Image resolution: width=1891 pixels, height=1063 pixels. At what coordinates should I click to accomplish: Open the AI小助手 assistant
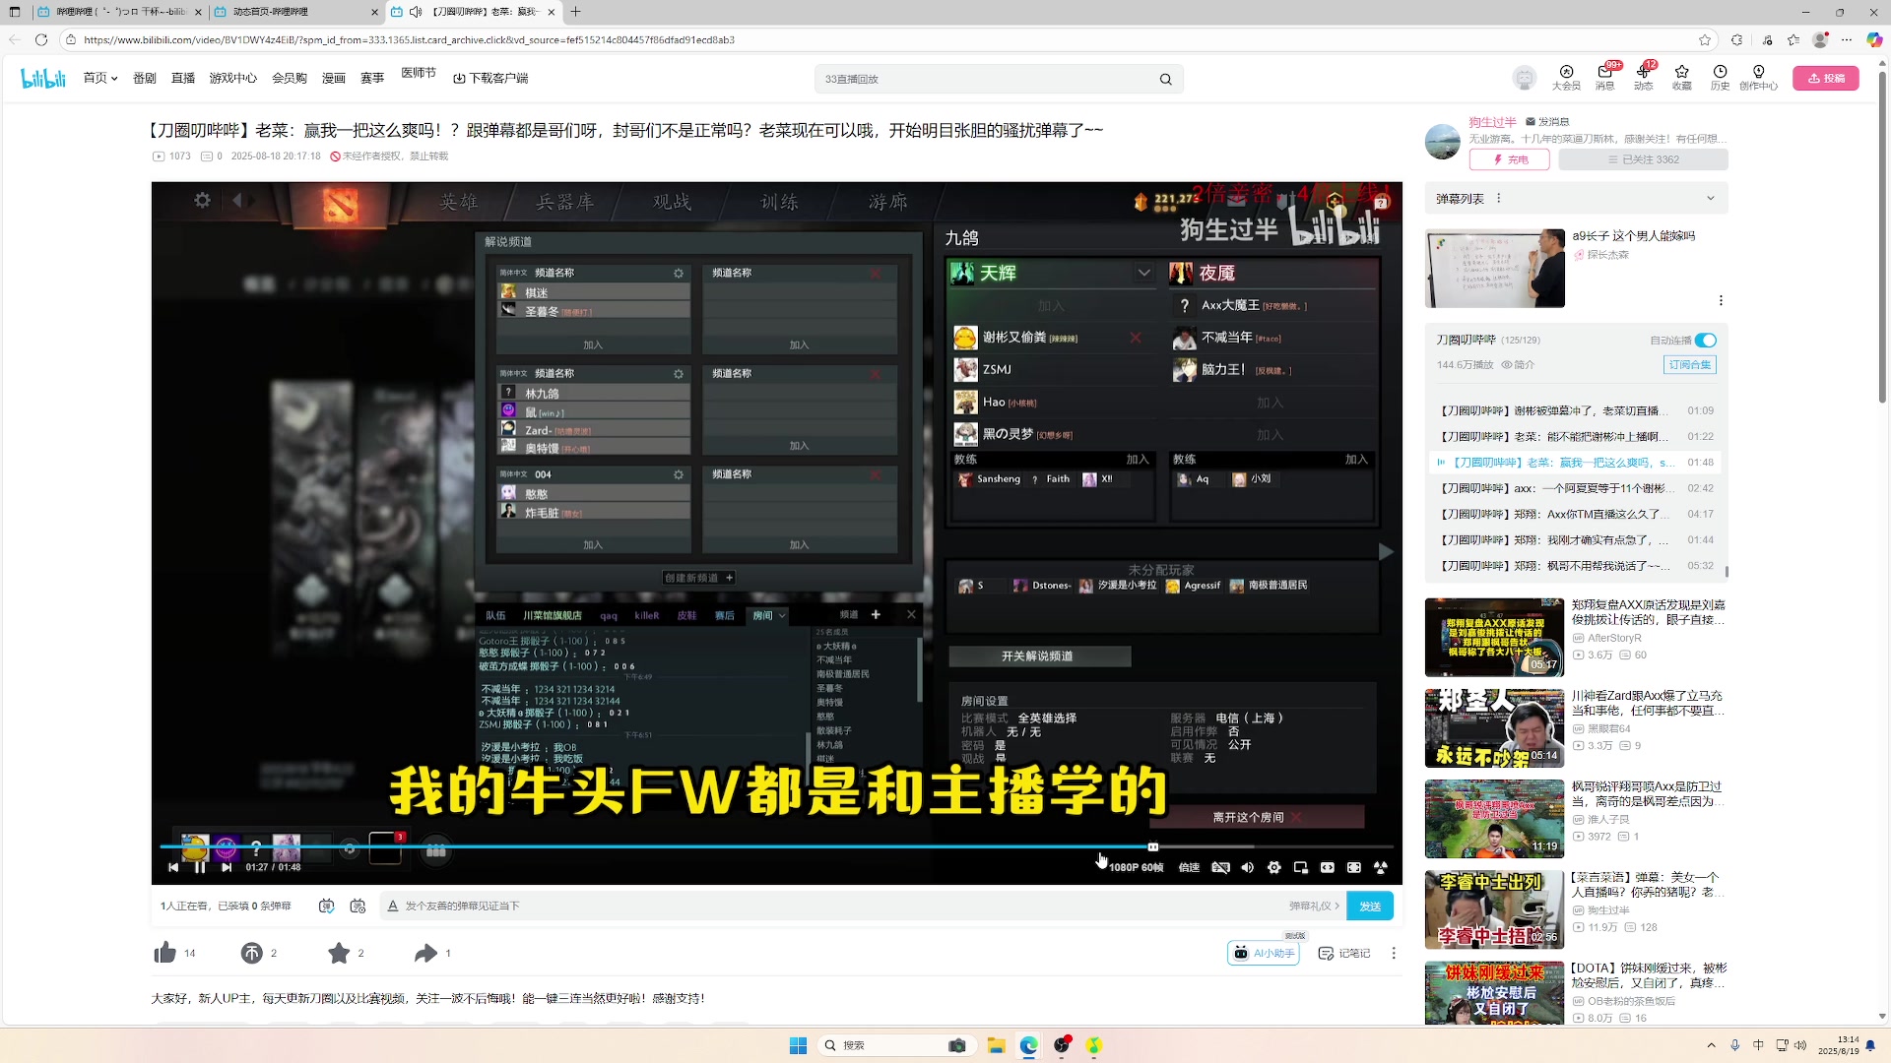[x=1264, y=953]
